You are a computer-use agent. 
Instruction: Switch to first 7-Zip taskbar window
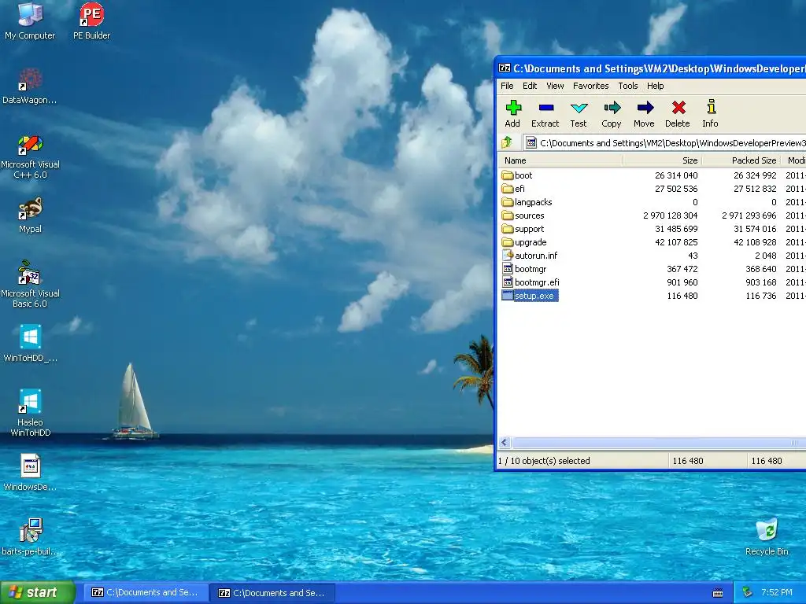click(146, 592)
